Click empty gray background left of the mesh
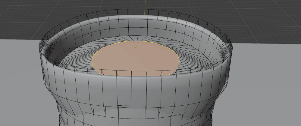301x126 pixels. coord(18,84)
